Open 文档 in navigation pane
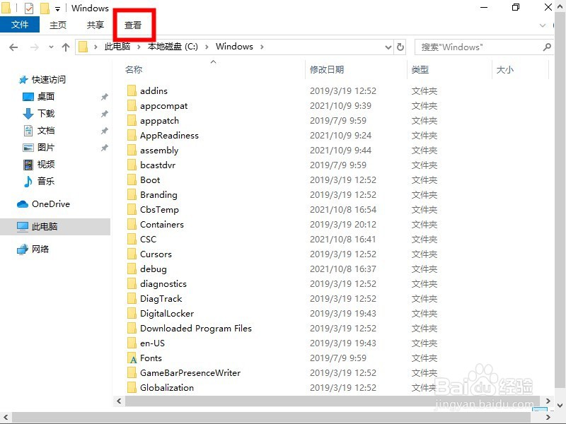The width and height of the screenshot is (566, 424). click(x=46, y=131)
